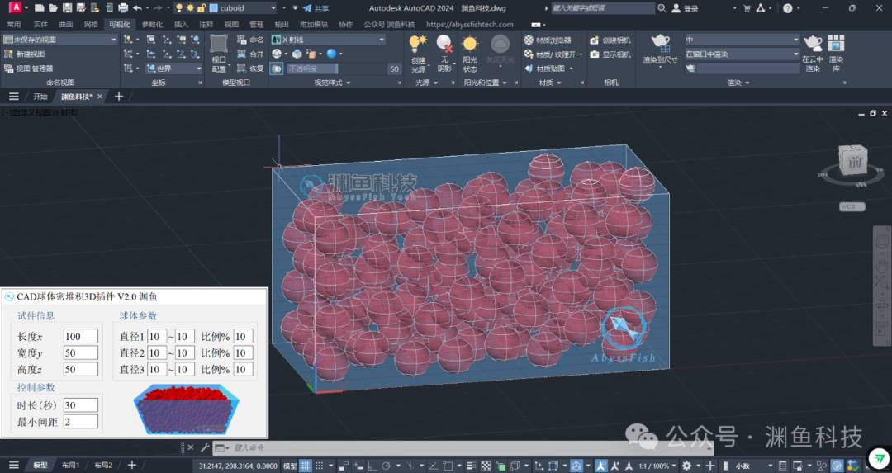Viewport: 892px width, 473px height.
Task: Toggle snap mode dots icon in status bar
Action: (x=319, y=466)
